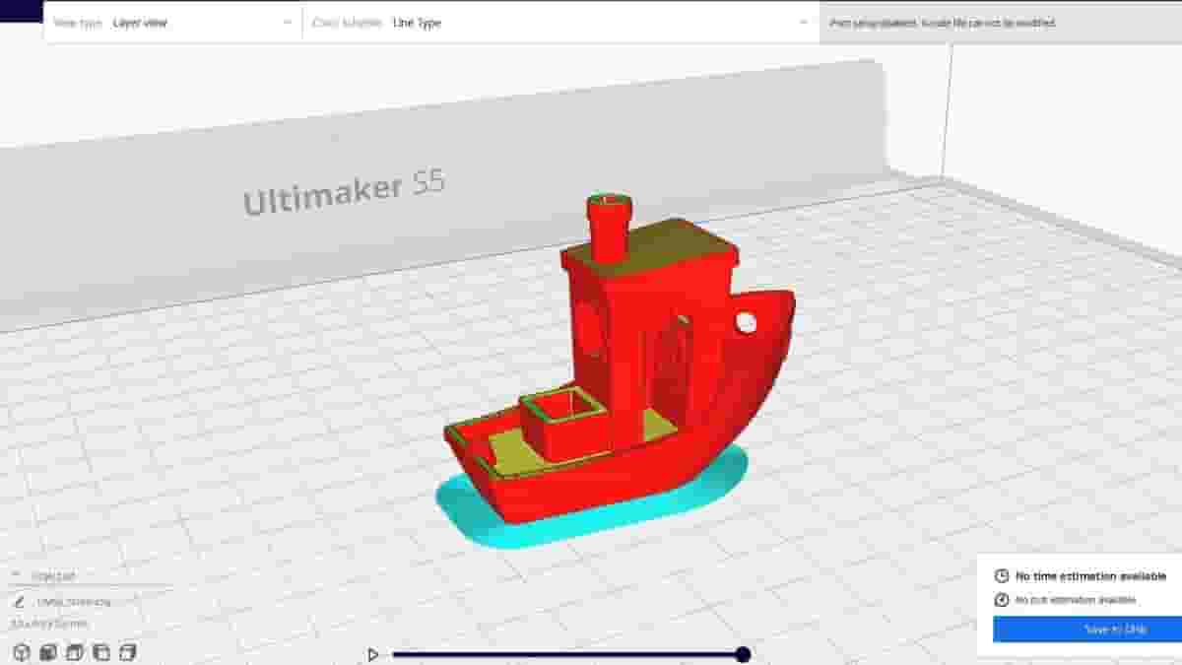The height and width of the screenshot is (665, 1182).
Task: Select the right side view icon
Action: (x=126, y=651)
